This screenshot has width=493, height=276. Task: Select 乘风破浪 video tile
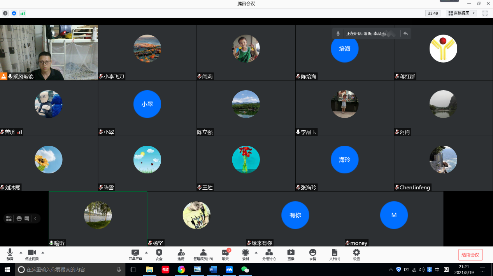[x=49, y=52]
